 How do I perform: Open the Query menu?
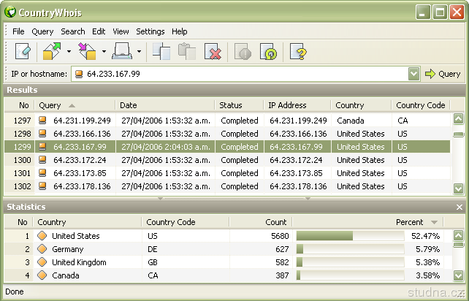42,31
